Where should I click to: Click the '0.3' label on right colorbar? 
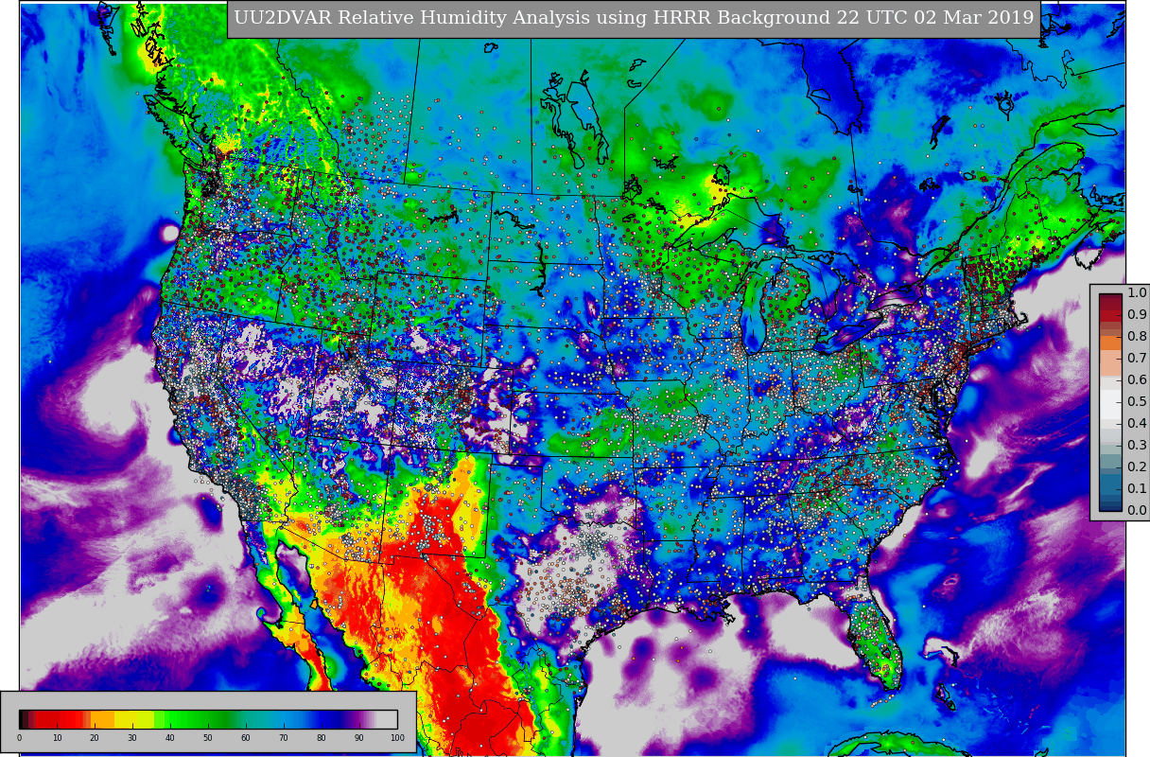pos(1137,446)
